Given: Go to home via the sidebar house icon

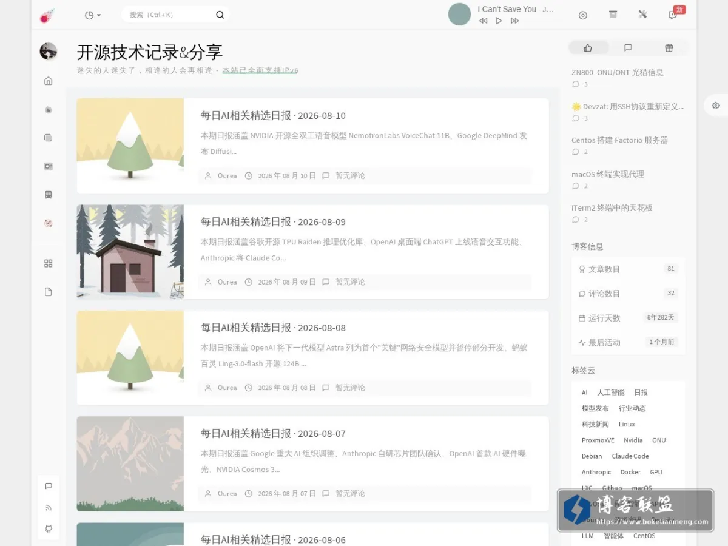Looking at the screenshot, I should (49, 81).
